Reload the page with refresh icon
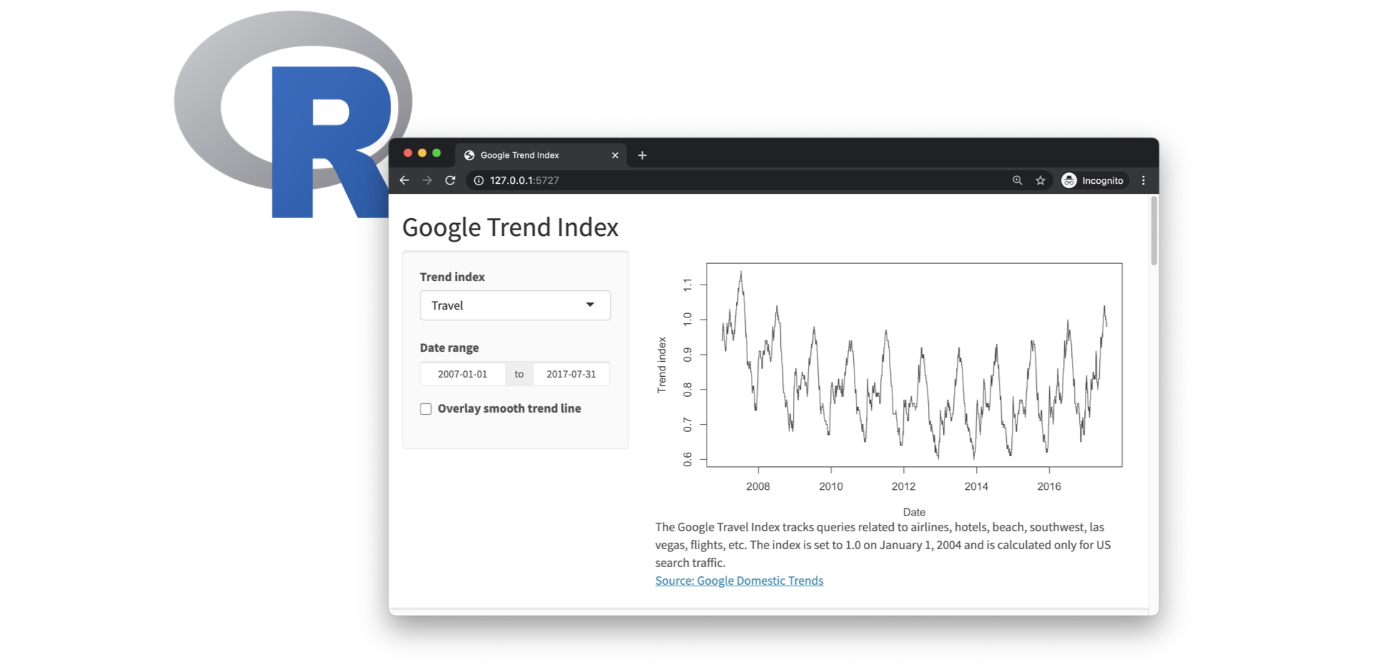Image resolution: width=1373 pixels, height=665 pixels. [450, 180]
